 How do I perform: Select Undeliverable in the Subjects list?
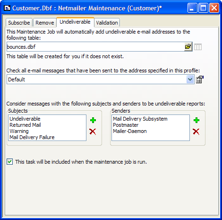tap(25, 119)
